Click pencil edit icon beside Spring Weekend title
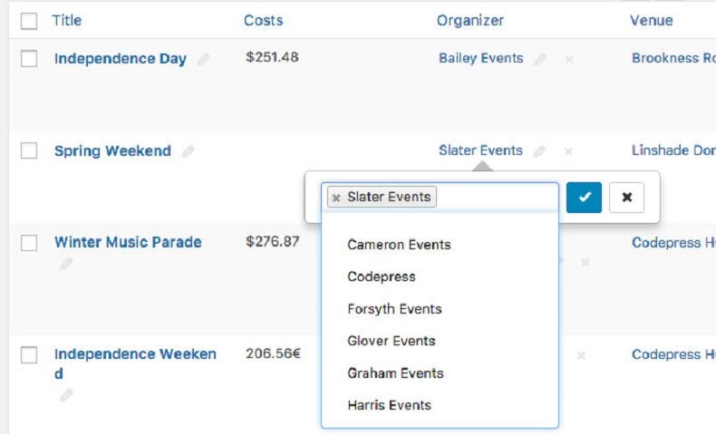 pos(188,151)
